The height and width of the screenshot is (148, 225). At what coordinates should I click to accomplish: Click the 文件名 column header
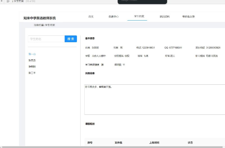pyautogui.click(x=118, y=143)
